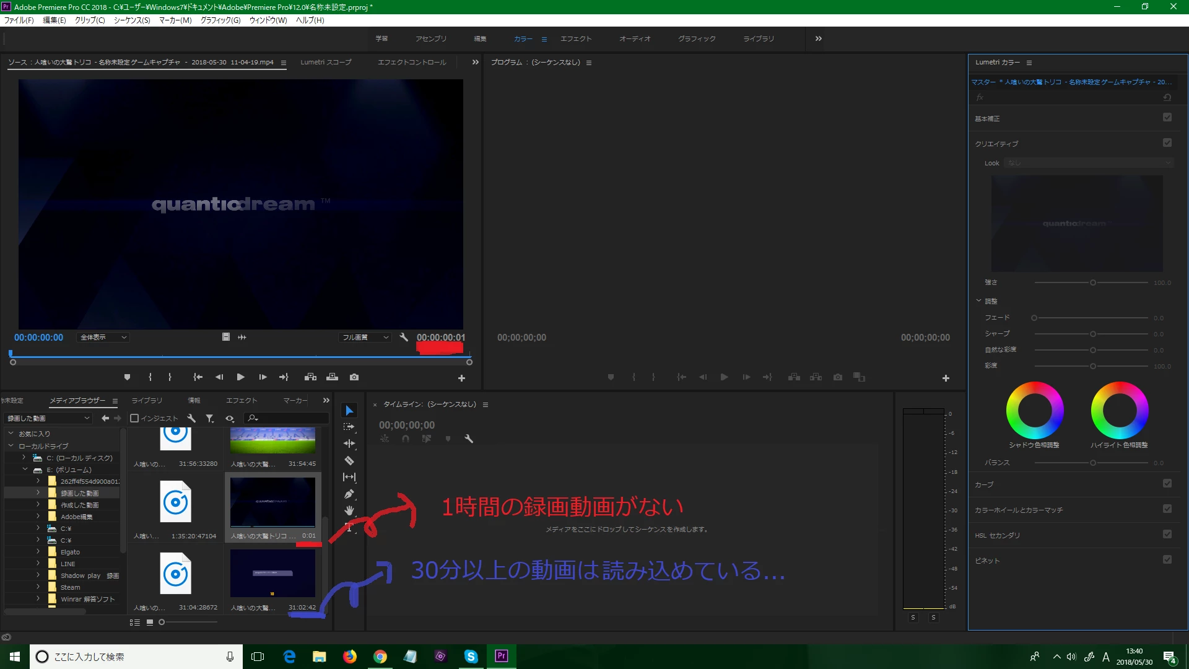Viewport: 1189px width, 669px height.
Task: Open the シーケンス(S) menu
Action: point(132,20)
